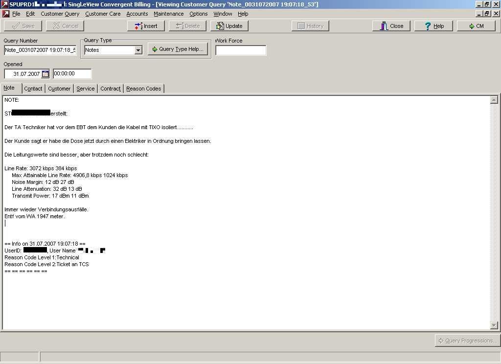Open Query Type Help
The width and height of the screenshot is (501, 364).
click(178, 49)
